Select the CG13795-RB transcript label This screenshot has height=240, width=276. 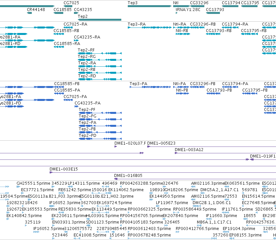tap(254, 30)
